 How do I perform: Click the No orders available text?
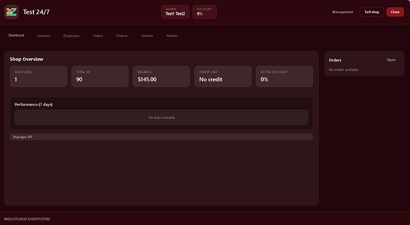coord(343,70)
